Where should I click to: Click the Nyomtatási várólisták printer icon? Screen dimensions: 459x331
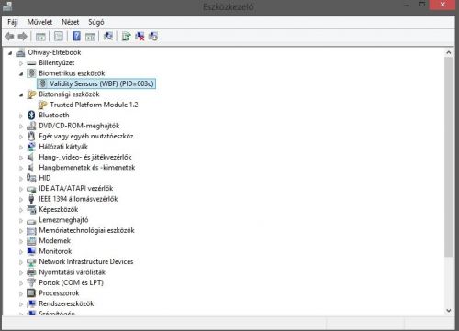(31, 272)
